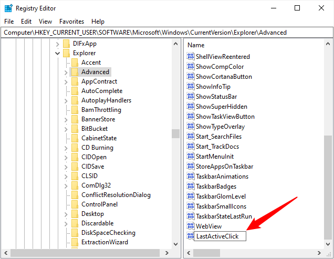Image resolution: width=334 pixels, height=259 pixels.
Task: Expand the AutoplayHandlers key
Action: 66,101
